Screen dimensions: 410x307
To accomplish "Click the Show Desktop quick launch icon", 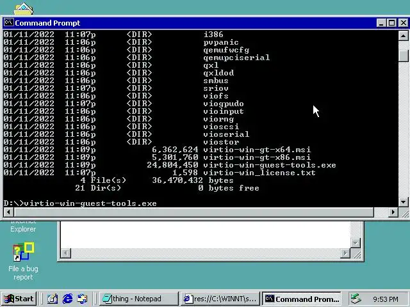I will [53, 299].
